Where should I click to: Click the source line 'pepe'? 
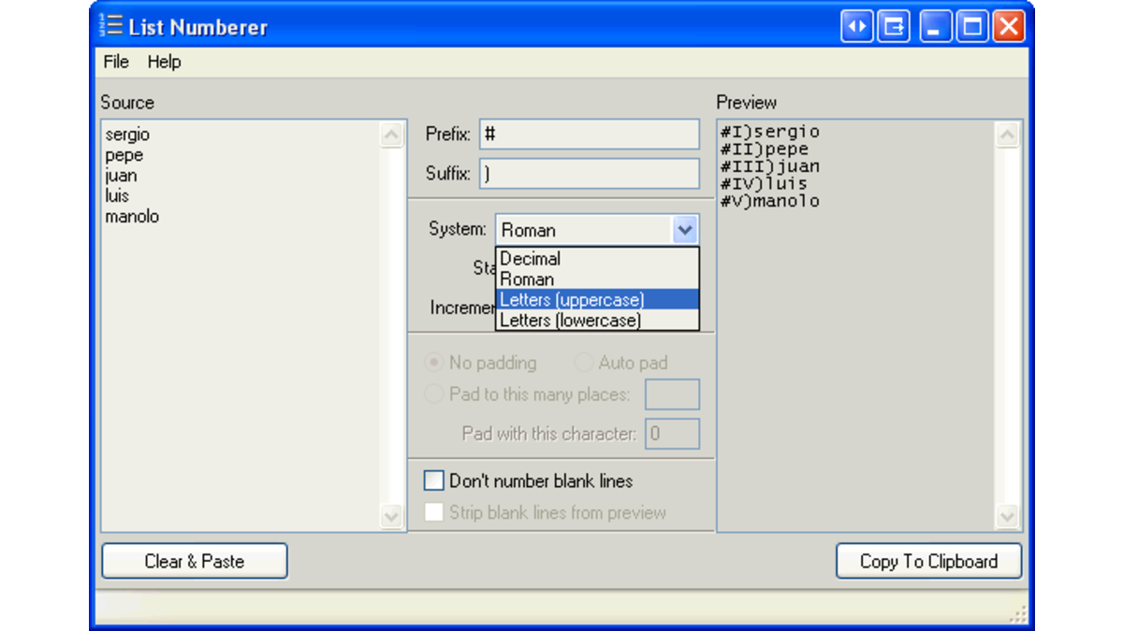[124, 155]
